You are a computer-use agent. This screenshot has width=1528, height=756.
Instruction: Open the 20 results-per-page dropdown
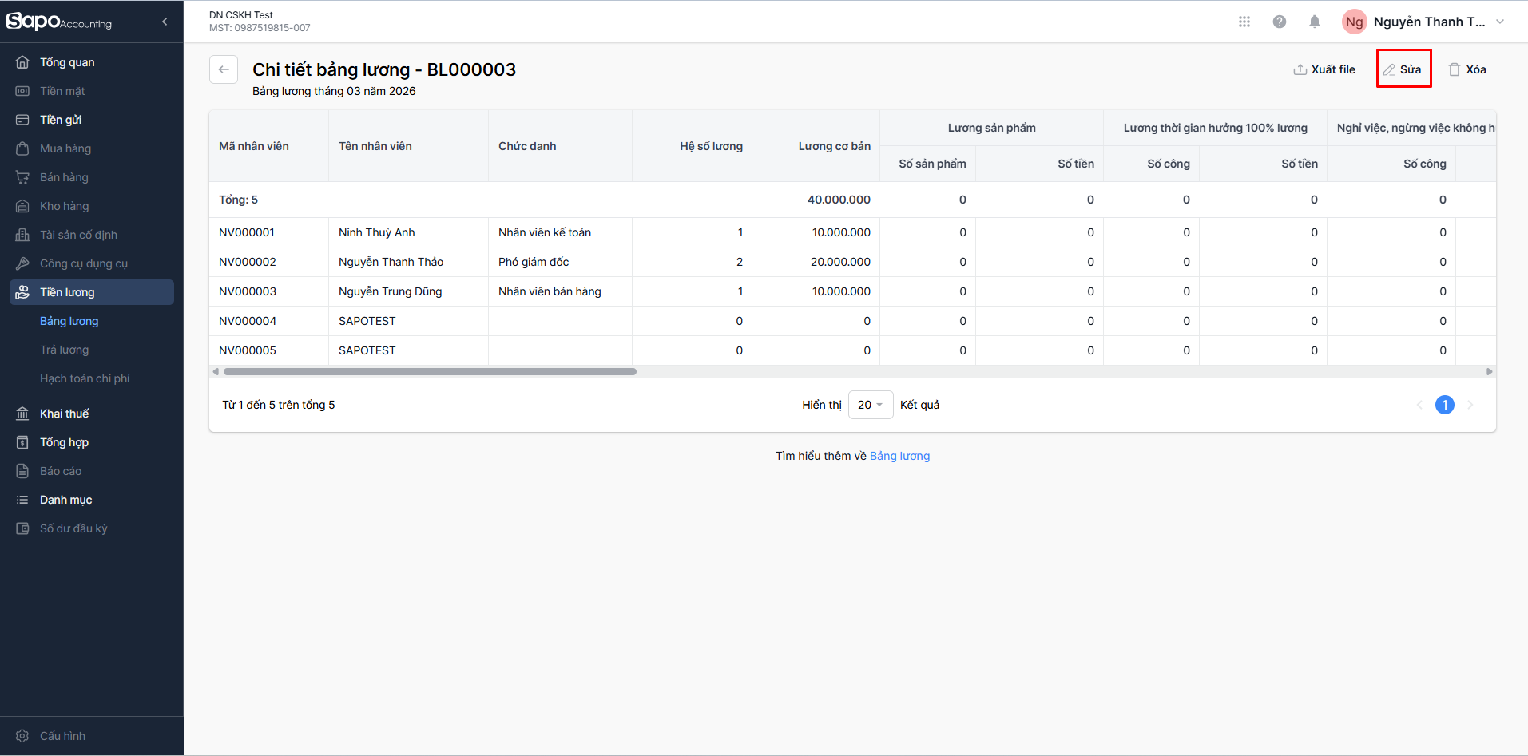pyautogui.click(x=870, y=405)
